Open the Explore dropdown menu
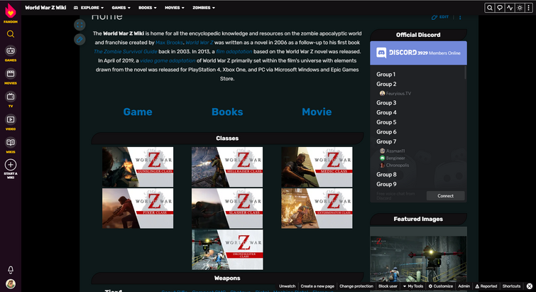The width and height of the screenshot is (536, 292). coord(89,8)
